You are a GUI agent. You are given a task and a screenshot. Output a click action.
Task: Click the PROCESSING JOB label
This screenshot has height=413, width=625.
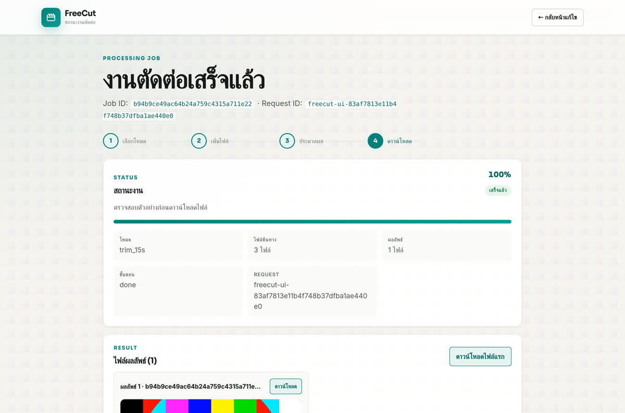(x=132, y=58)
